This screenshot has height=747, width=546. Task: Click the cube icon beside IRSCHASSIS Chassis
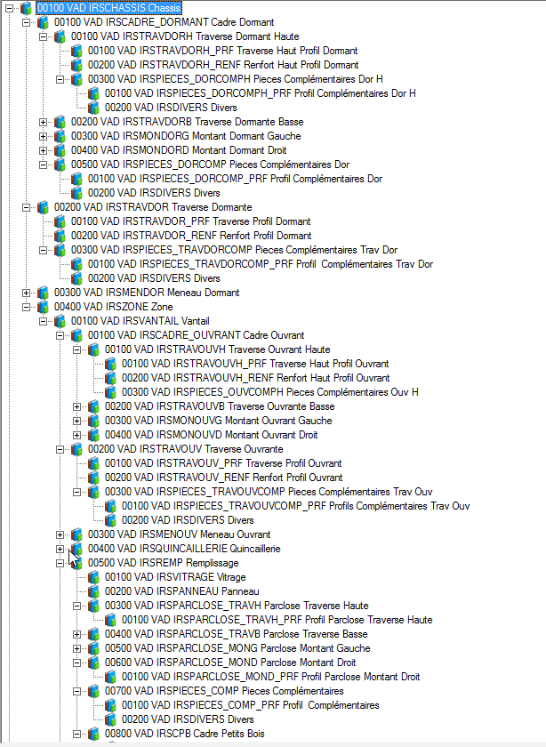point(26,8)
